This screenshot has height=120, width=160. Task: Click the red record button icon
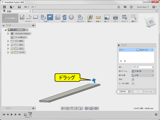[x=119, y=7]
